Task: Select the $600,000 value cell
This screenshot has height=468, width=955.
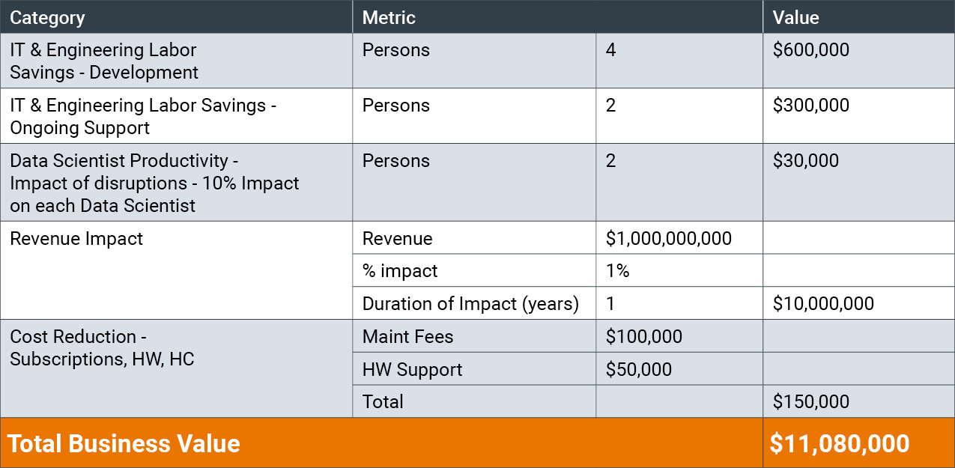Action: coord(811,50)
